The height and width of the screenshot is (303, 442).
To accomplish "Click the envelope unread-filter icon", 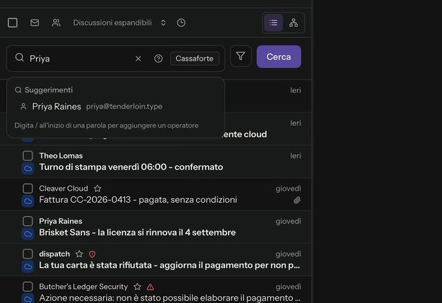I will (x=35, y=23).
